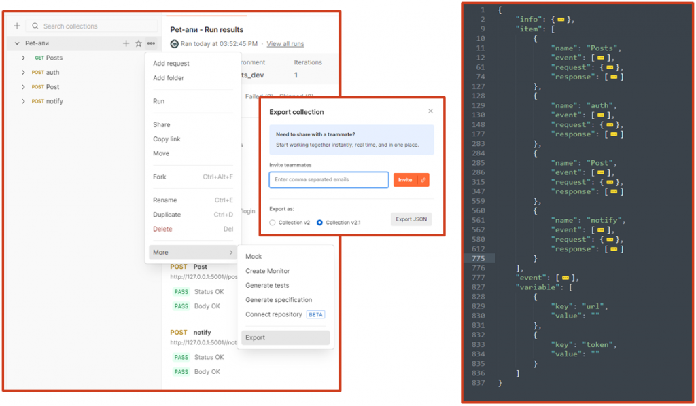Add a request with the plus icon on the Pet-апи row
Image resolution: width=696 pixels, height=406 pixels.
[126, 43]
